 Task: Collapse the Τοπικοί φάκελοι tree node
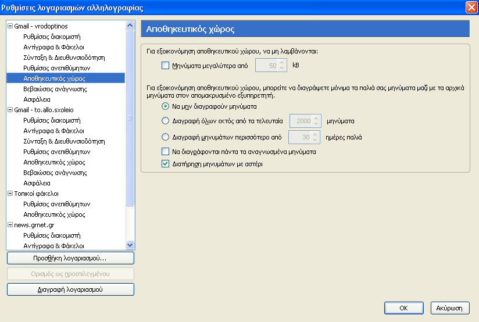pos(10,194)
